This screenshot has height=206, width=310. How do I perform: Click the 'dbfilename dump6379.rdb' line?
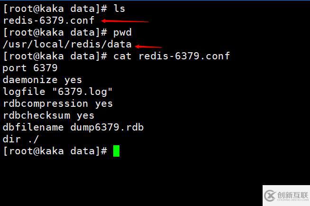(x=73, y=127)
